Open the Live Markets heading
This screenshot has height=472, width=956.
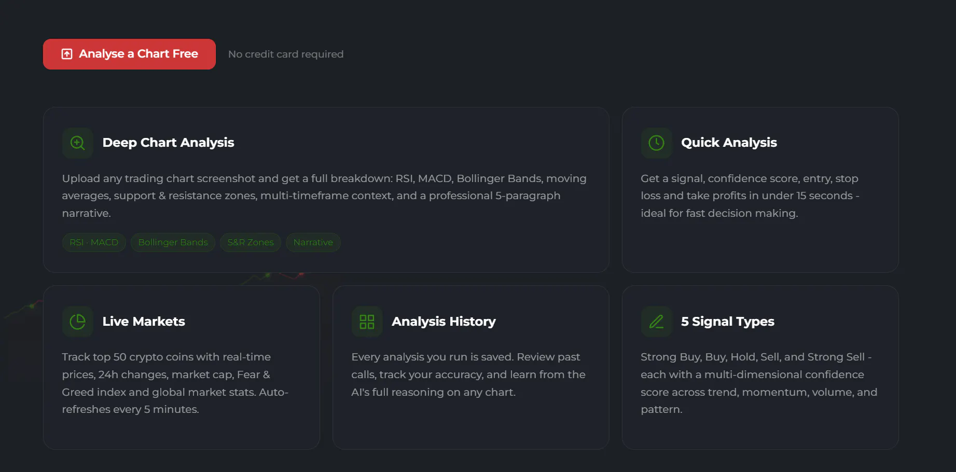pyautogui.click(x=144, y=322)
